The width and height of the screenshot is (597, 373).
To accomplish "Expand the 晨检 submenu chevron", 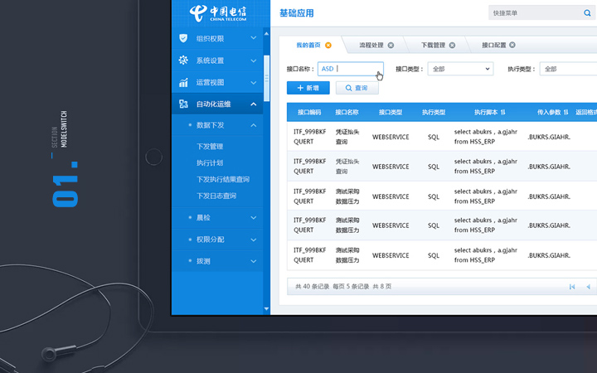I will point(253,218).
